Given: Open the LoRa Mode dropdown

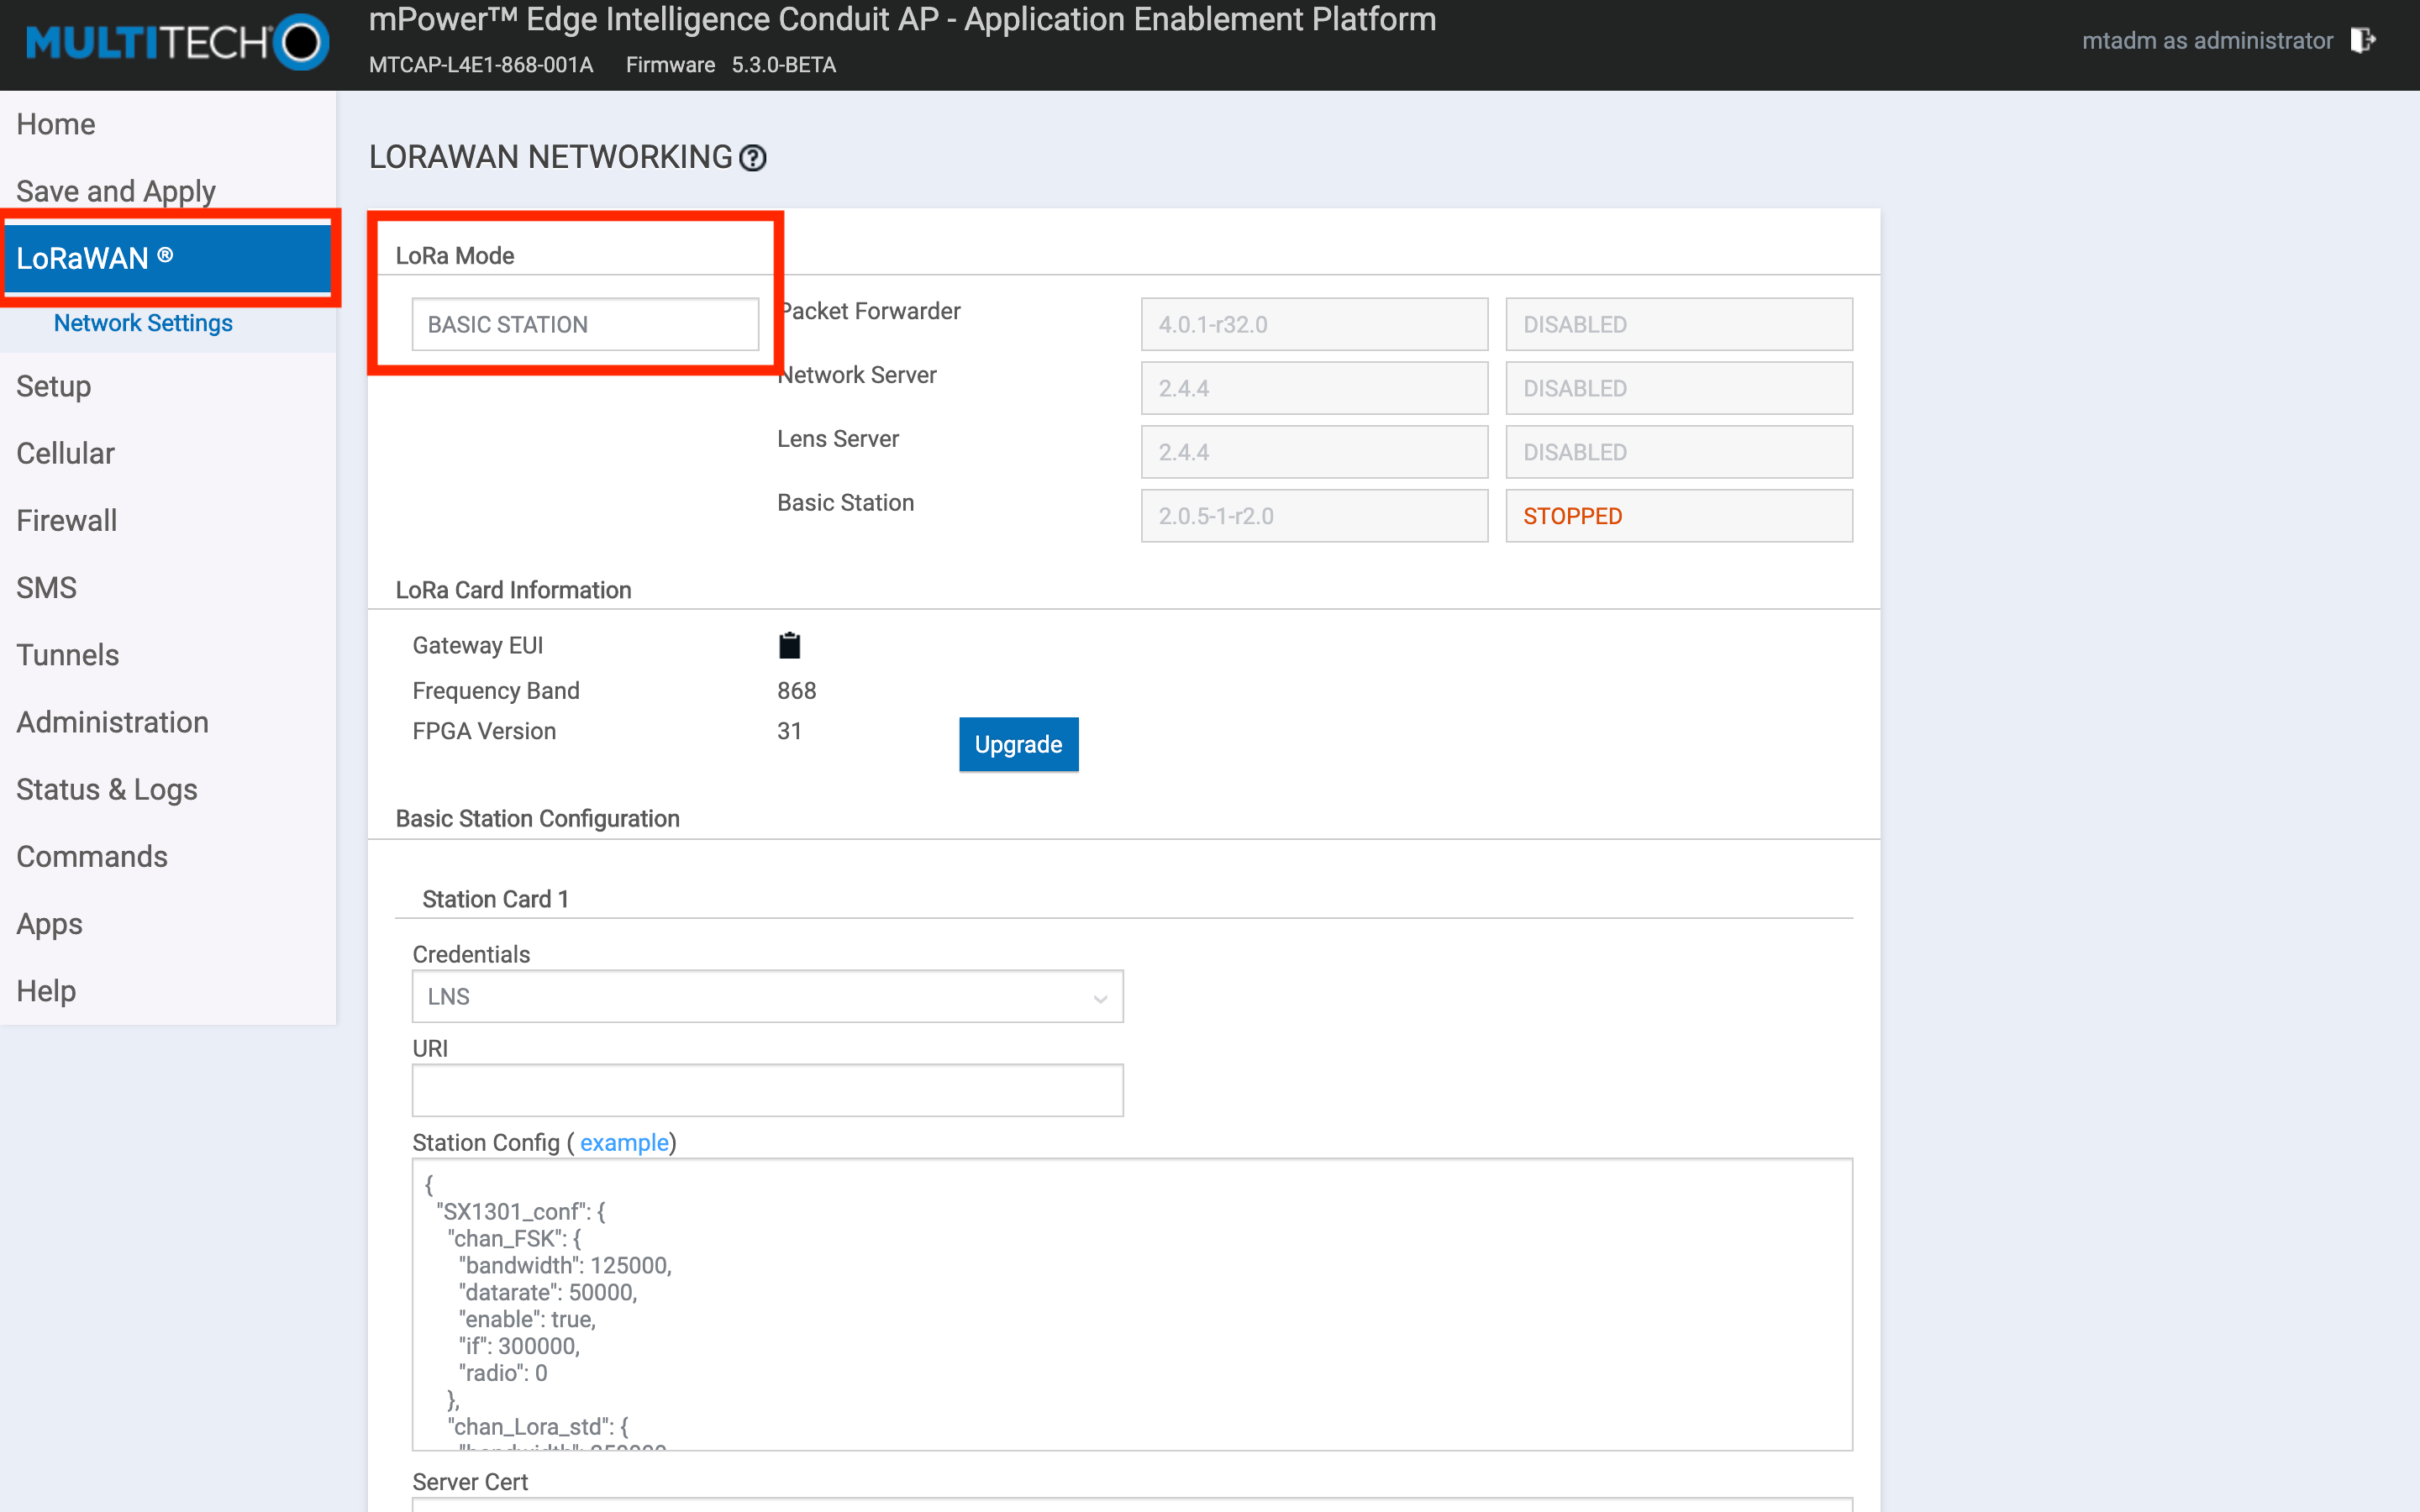Looking at the screenshot, I should [x=585, y=324].
